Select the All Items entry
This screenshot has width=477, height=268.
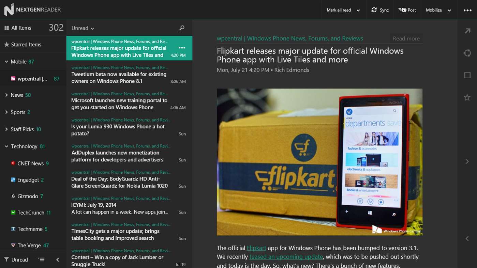tap(33, 28)
